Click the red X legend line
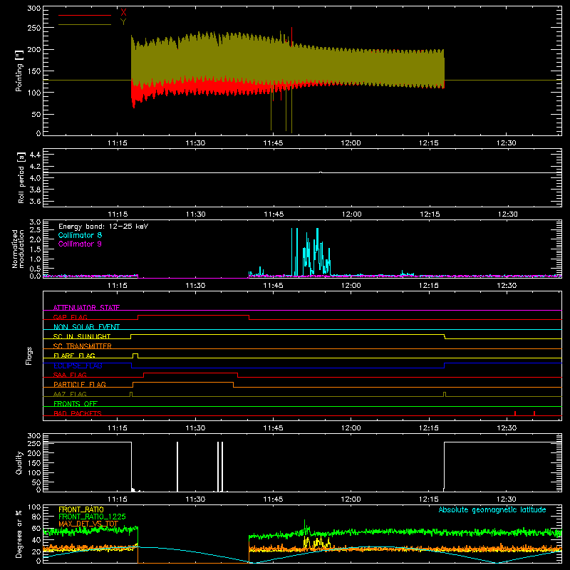Viewport: 570px width, 570px height. coord(85,15)
